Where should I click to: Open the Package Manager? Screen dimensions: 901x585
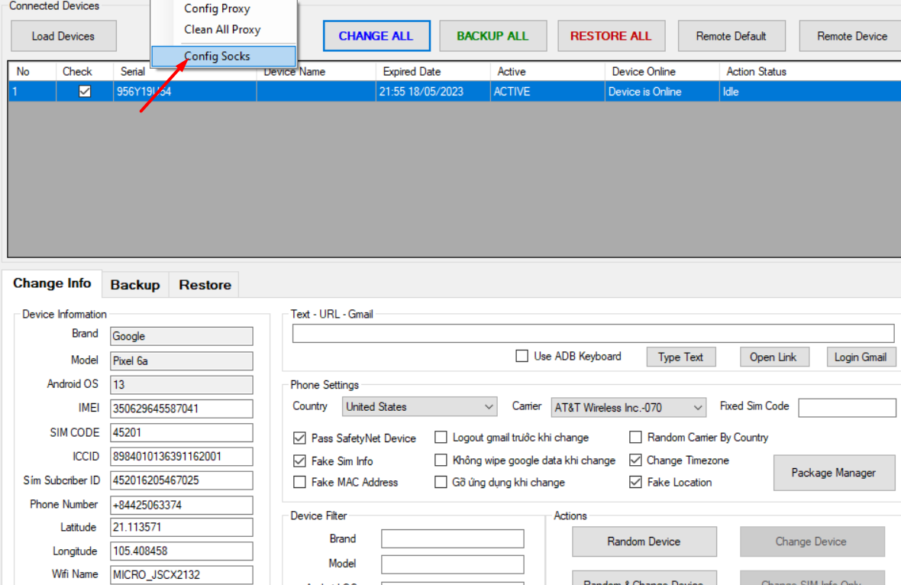pos(833,473)
